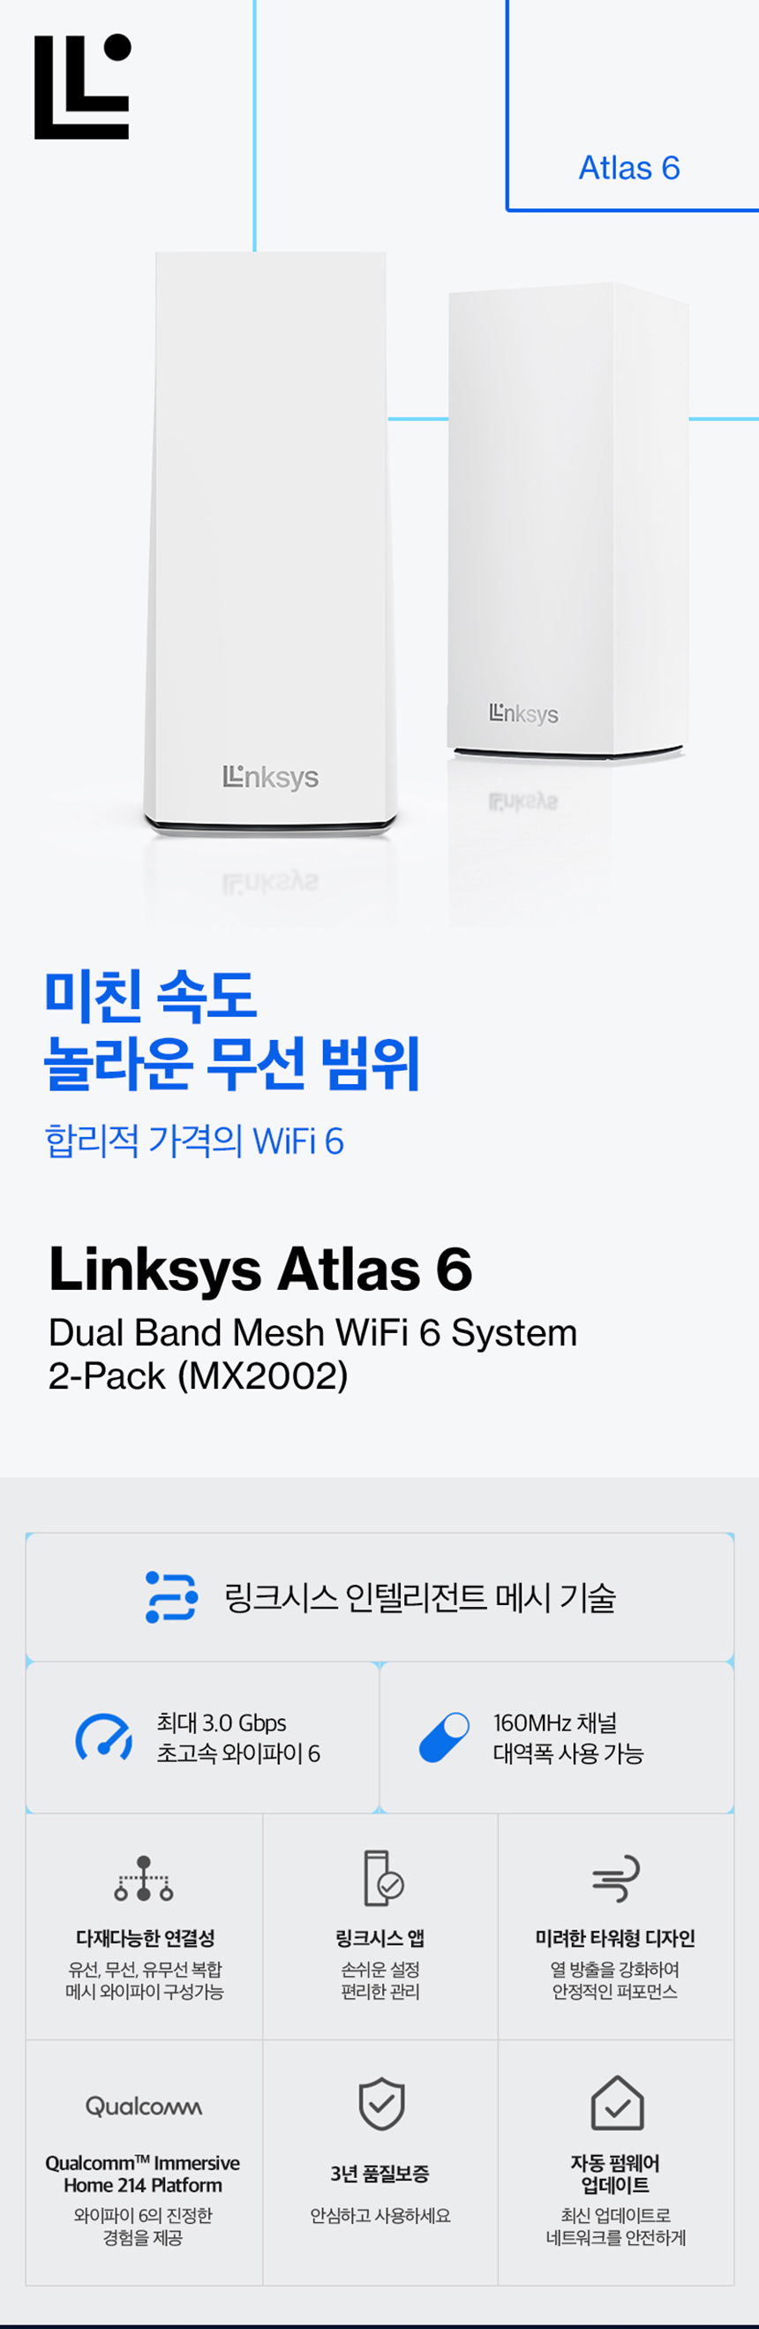759x2329 pixels.
Task: Click the intelligent mesh technology icon
Action: click(172, 1597)
